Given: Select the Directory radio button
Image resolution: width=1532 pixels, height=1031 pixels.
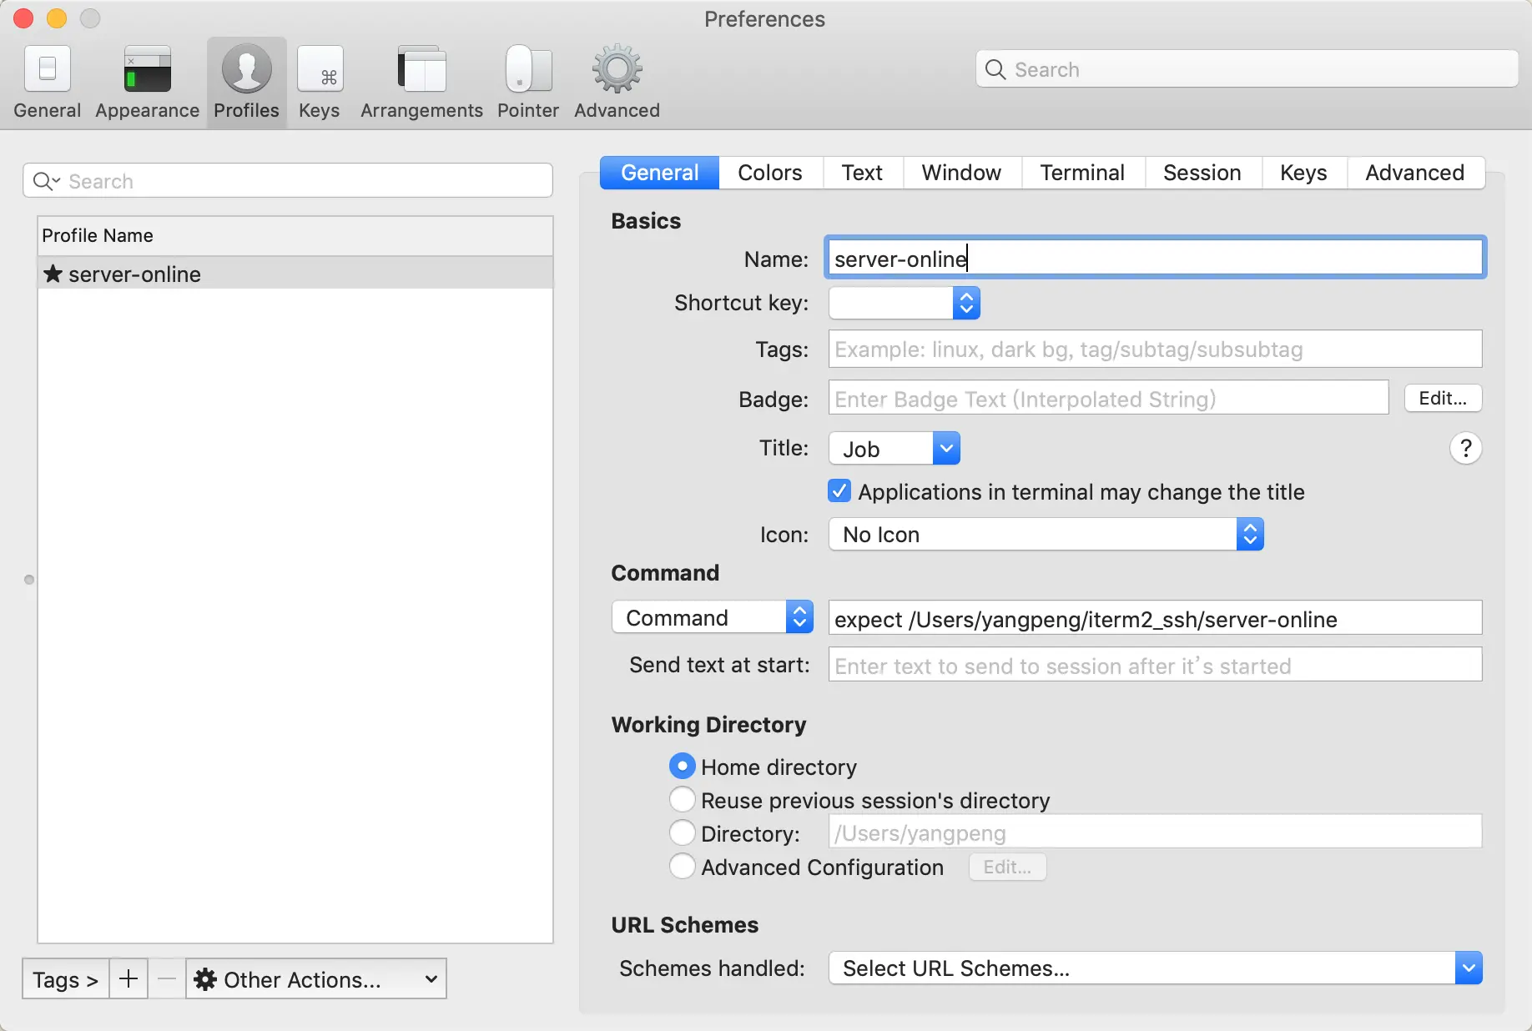Looking at the screenshot, I should [683, 832].
